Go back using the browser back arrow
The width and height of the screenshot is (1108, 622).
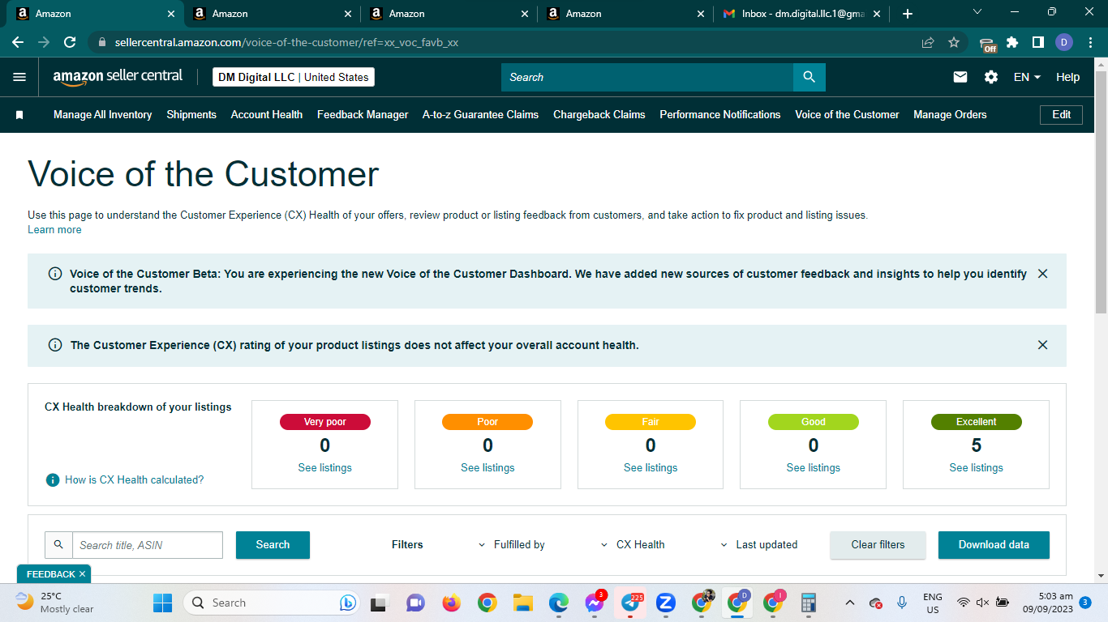(x=18, y=42)
